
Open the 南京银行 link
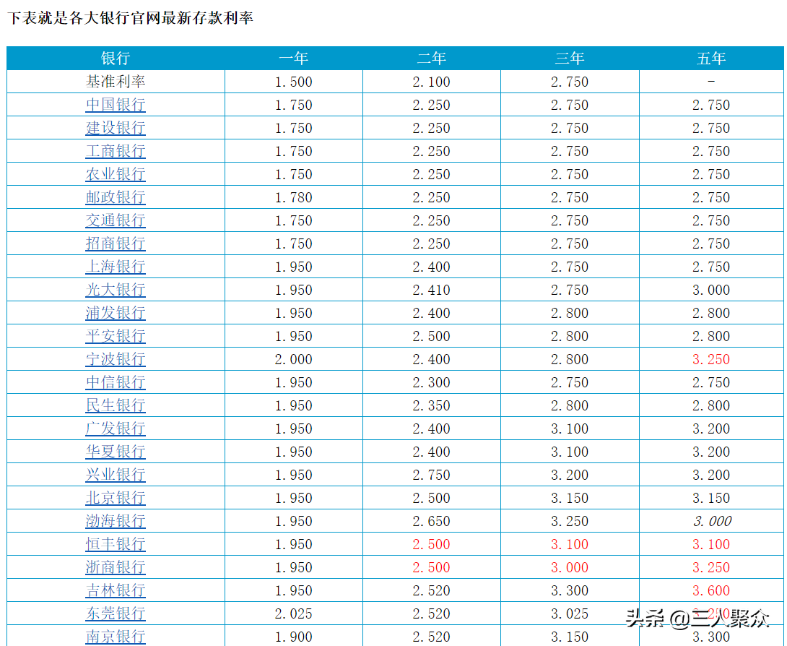tap(116, 636)
